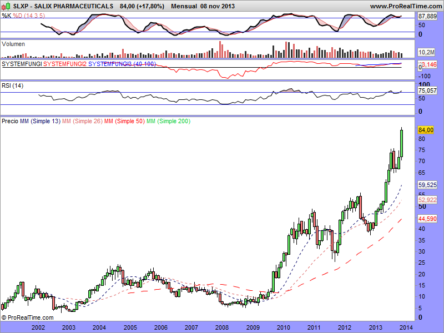Select the MM (Simple 200) label
This screenshot has height=333, width=444.
(x=169, y=121)
